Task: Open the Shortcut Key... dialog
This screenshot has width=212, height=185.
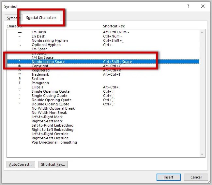Action: click(x=53, y=164)
